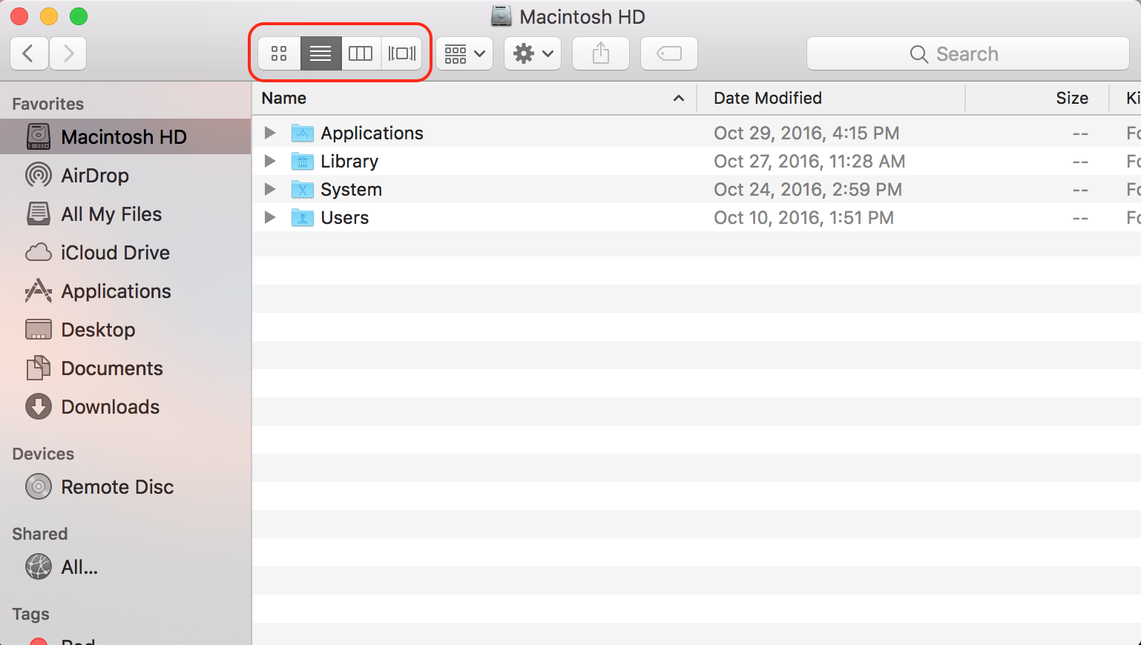1141x645 pixels.
Task: Select the Applications row name in the list
Action: pyautogui.click(x=372, y=133)
